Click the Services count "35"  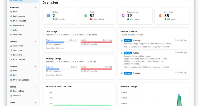167,16
